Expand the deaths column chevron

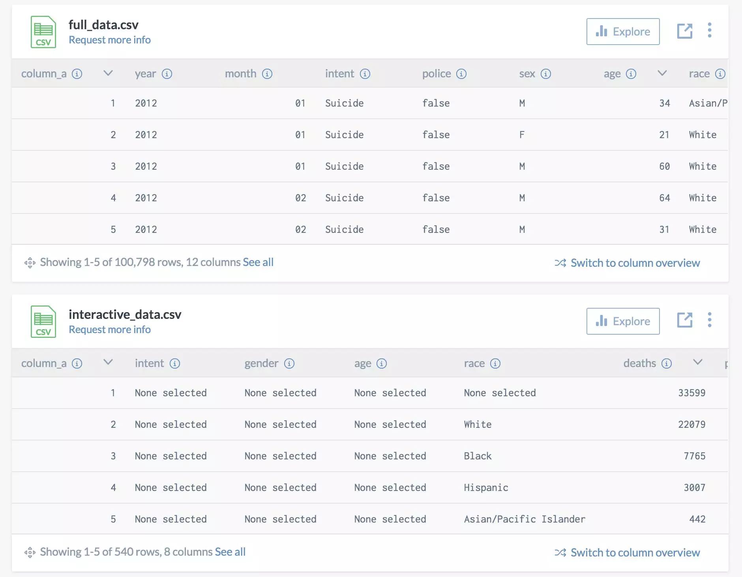pos(698,362)
